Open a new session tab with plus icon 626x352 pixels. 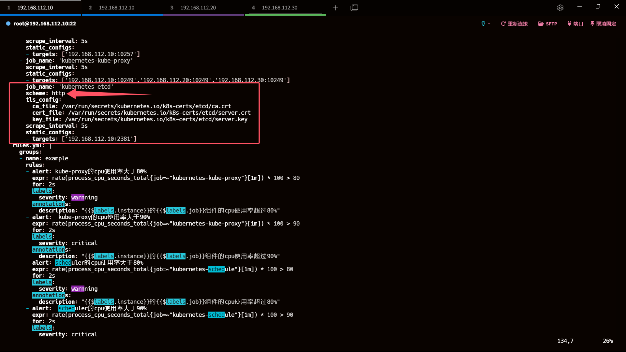(x=335, y=7)
